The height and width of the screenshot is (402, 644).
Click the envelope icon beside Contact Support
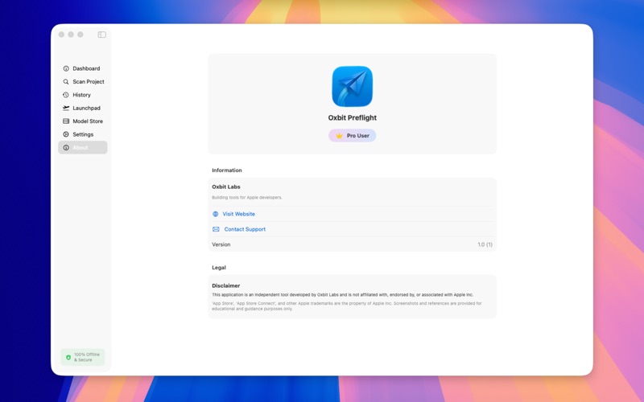pyautogui.click(x=216, y=229)
